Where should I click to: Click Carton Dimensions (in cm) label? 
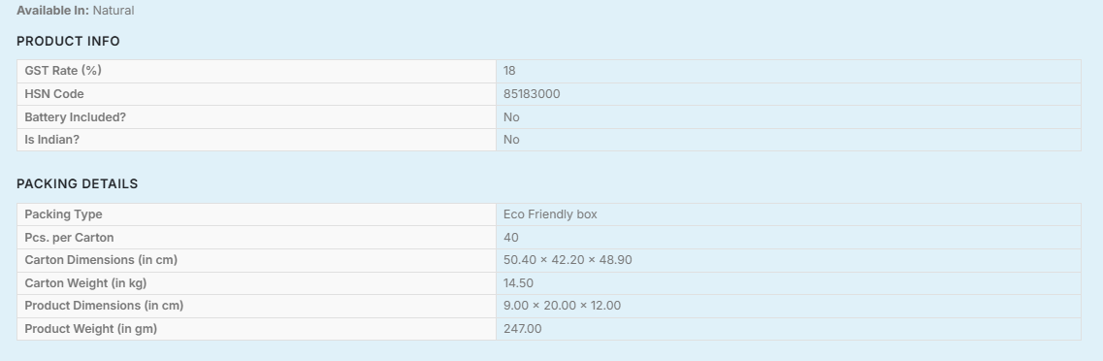[x=101, y=260]
